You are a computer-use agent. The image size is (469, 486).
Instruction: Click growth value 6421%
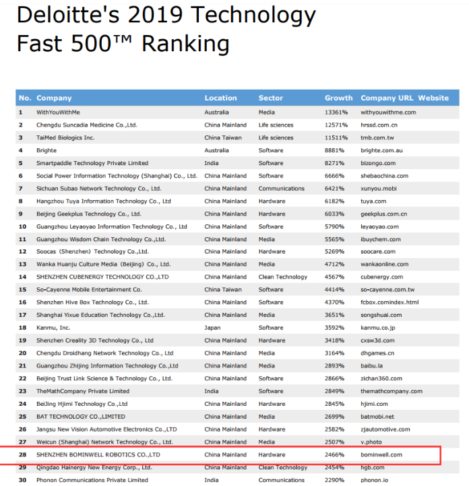[334, 189]
